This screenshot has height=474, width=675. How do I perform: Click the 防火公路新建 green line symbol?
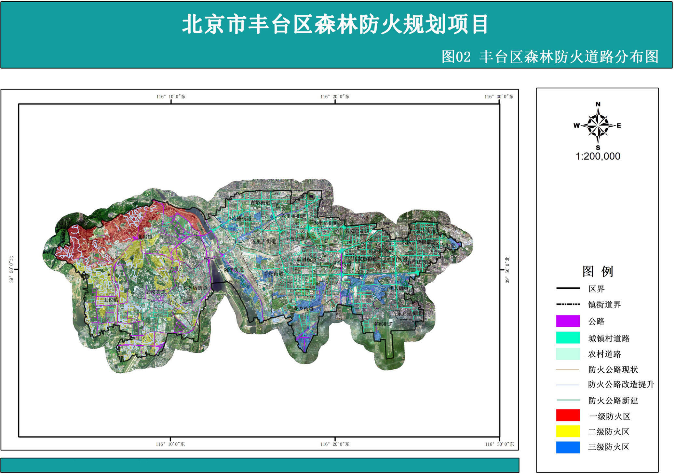pos(568,400)
